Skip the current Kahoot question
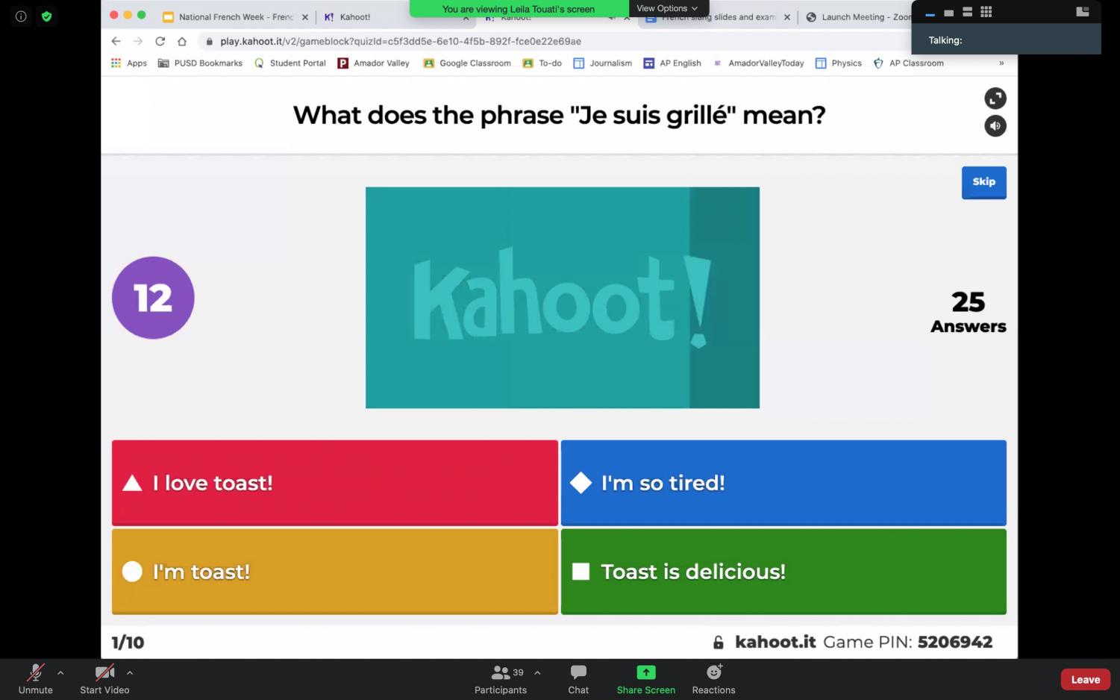 click(x=983, y=182)
